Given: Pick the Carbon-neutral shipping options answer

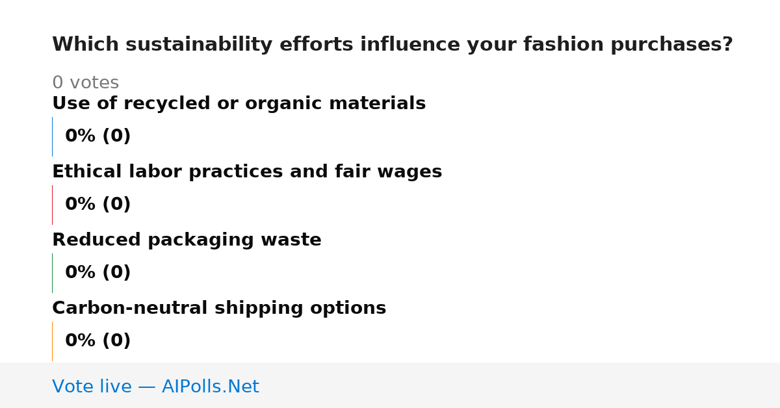Looking at the screenshot, I should coord(219,309).
